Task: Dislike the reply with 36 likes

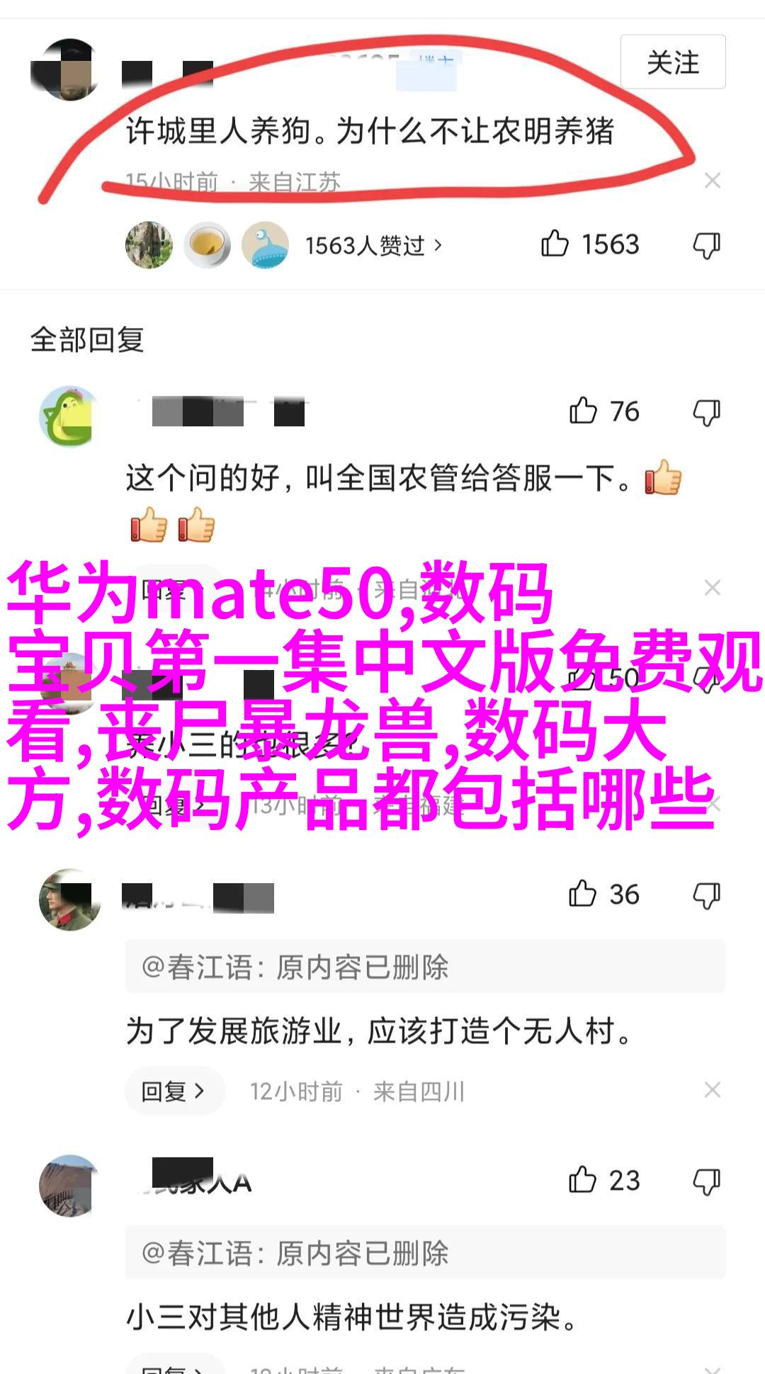Action: pyautogui.click(x=706, y=895)
